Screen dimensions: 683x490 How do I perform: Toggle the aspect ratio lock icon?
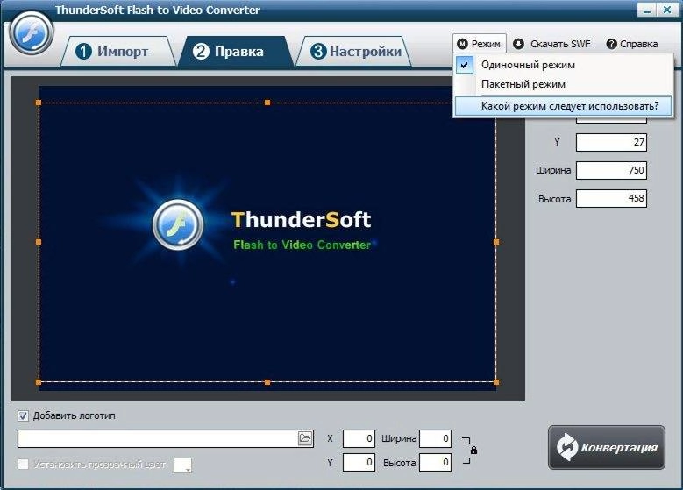(x=473, y=451)
